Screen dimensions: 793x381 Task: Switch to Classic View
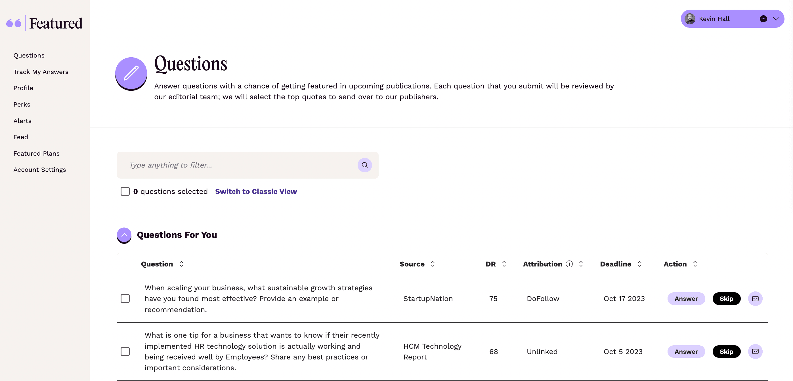(256, 191)
